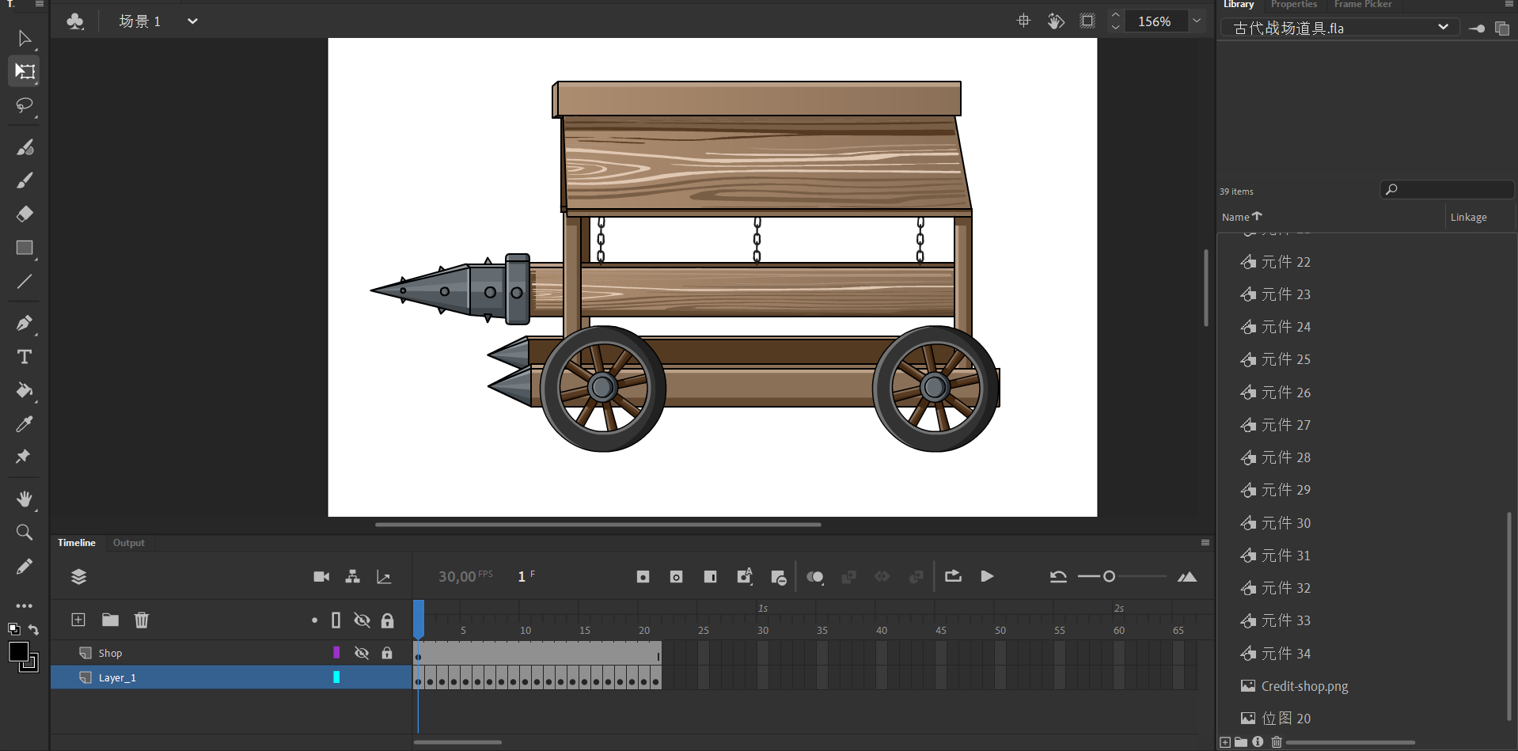Activate the Paint Bucket tool
The height and width of the screenshot is (751, 1518).
pyautogui.click(x=25, y=390)
